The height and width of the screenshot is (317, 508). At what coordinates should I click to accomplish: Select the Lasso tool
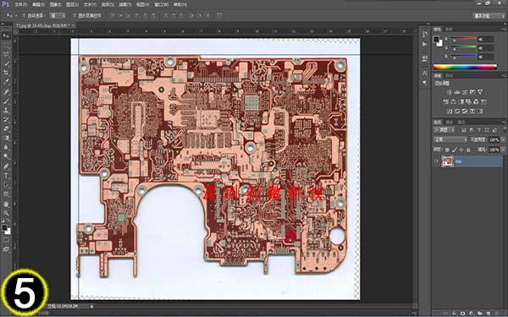[6, 54]
